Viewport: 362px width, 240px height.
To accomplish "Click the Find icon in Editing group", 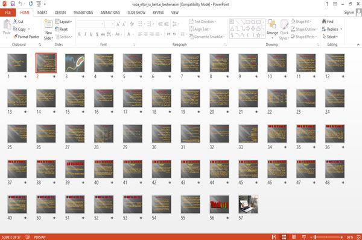I will (x=325, y=22).
